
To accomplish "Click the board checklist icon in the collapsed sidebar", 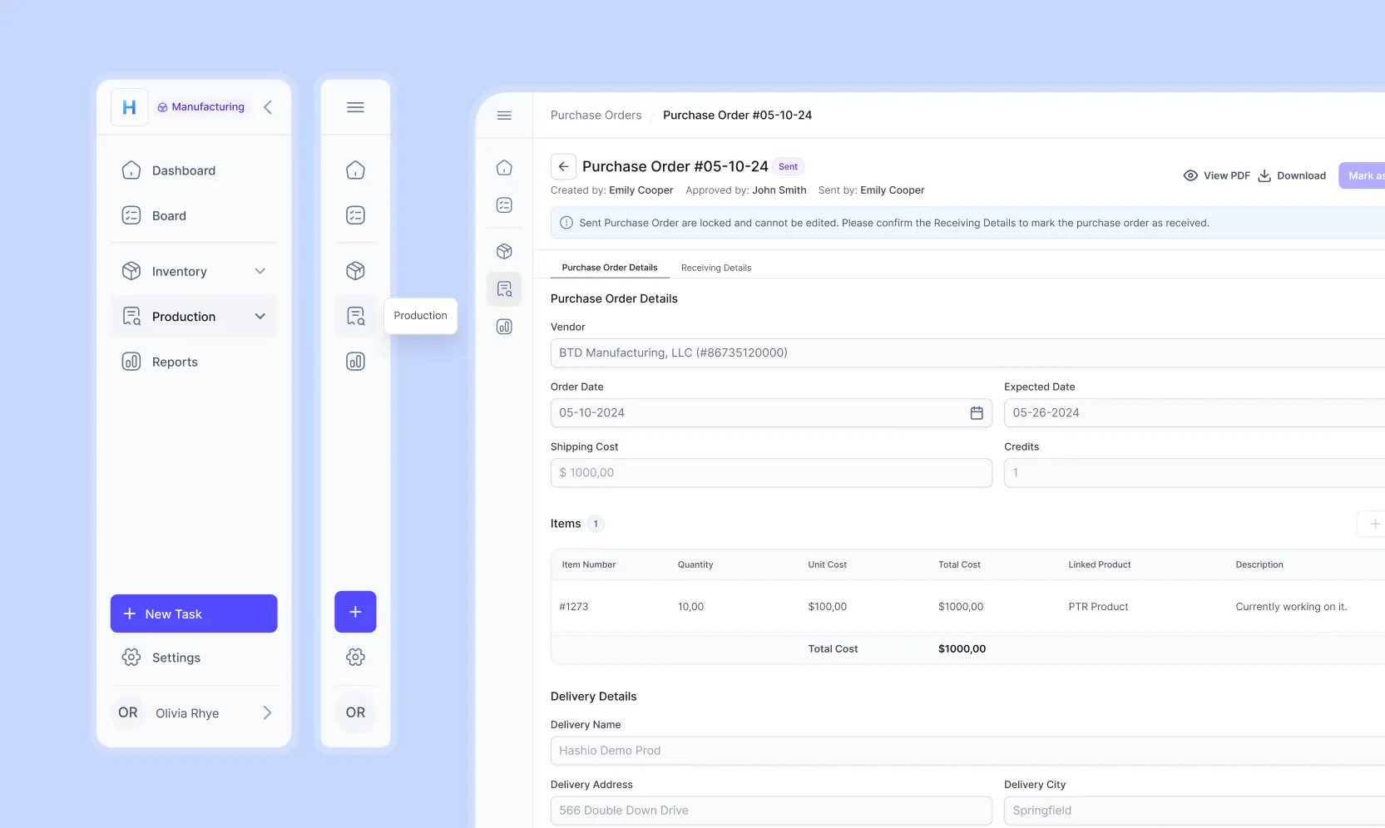I will 355,215.
